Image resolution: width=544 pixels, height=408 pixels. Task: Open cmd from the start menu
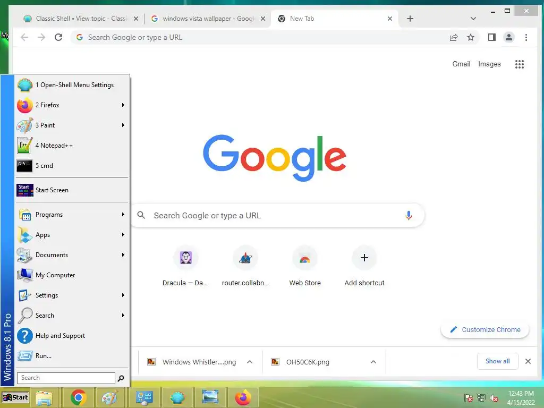(x=72, y=166)
